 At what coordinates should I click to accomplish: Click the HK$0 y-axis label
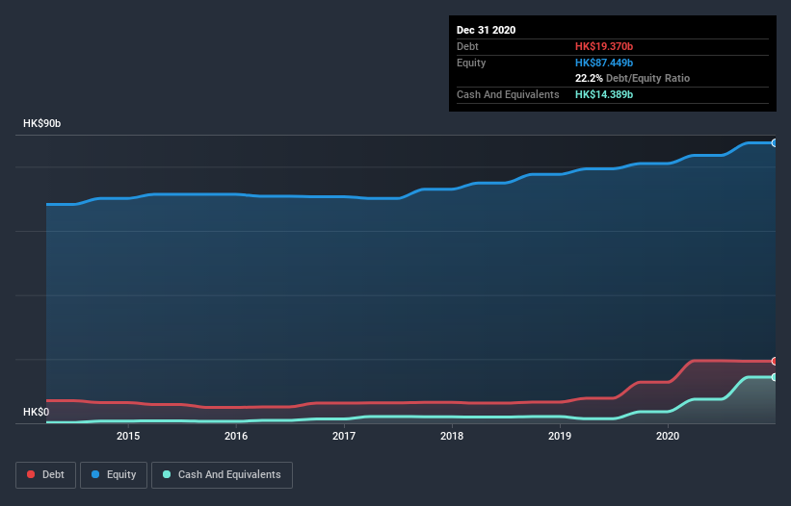37,412
